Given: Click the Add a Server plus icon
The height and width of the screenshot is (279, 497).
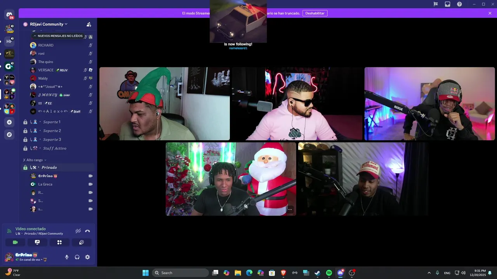Looking at the screenshot, I should (9, 122).
